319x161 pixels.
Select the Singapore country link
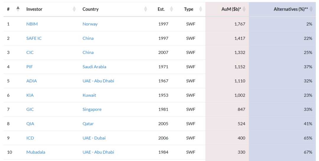pos(92,109)
